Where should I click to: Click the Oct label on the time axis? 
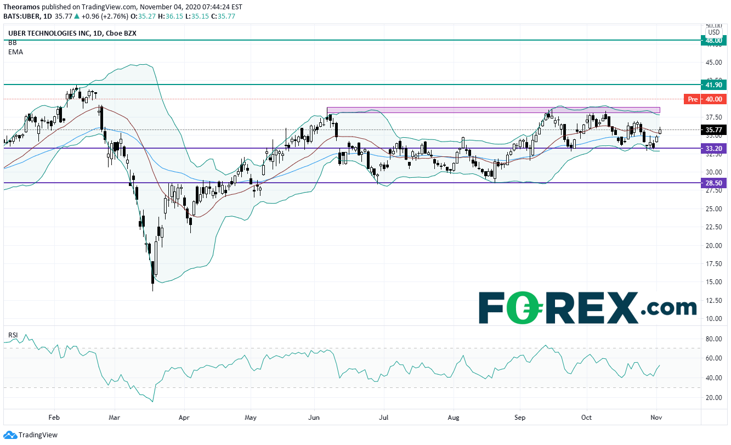coord(586,418)
